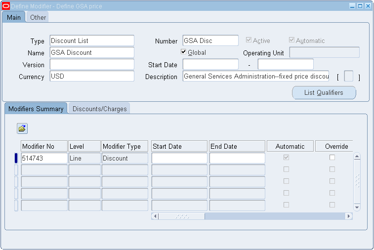Toggle the Global checkbox

(183, 52)
